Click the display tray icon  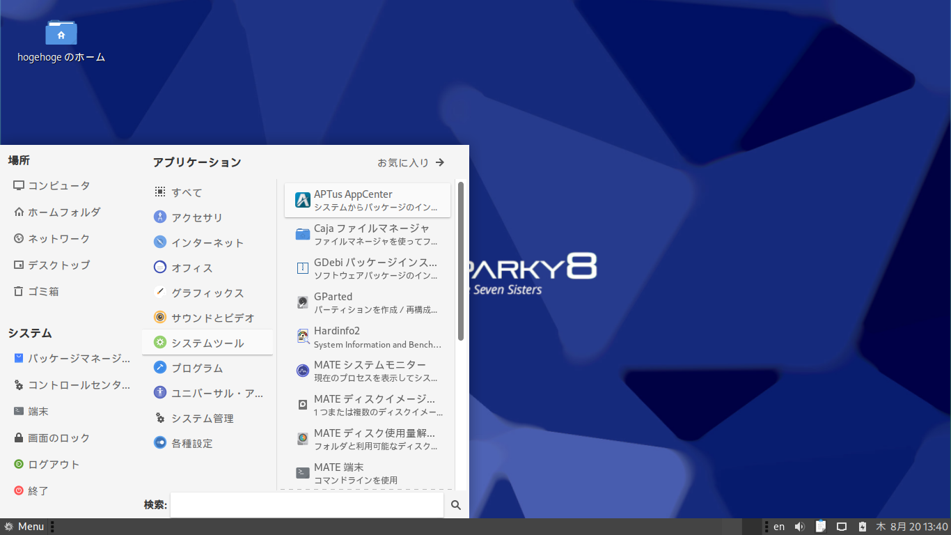tap(842, 527)
